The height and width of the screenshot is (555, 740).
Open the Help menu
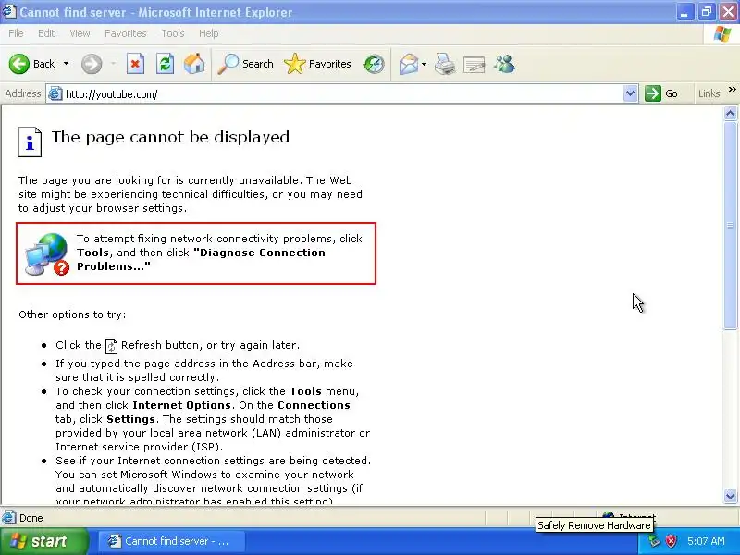209,33
